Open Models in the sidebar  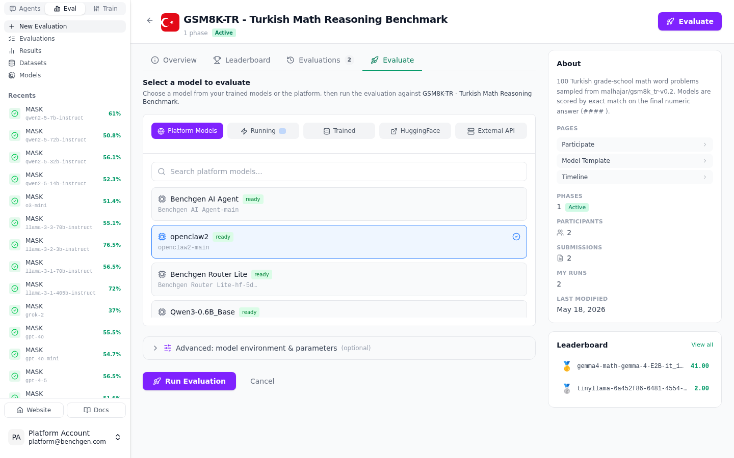click(65, 75)
